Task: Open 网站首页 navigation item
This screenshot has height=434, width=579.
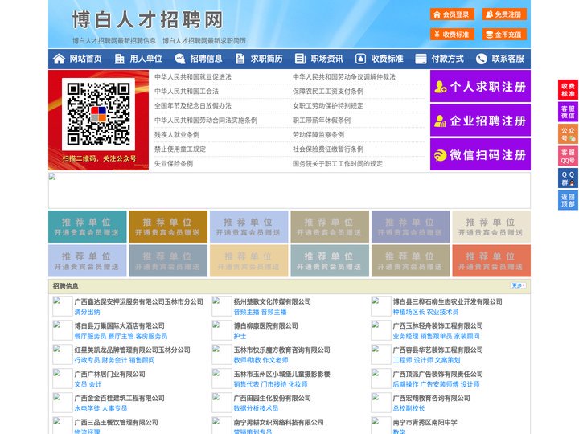Action: [x=78, y=59]
